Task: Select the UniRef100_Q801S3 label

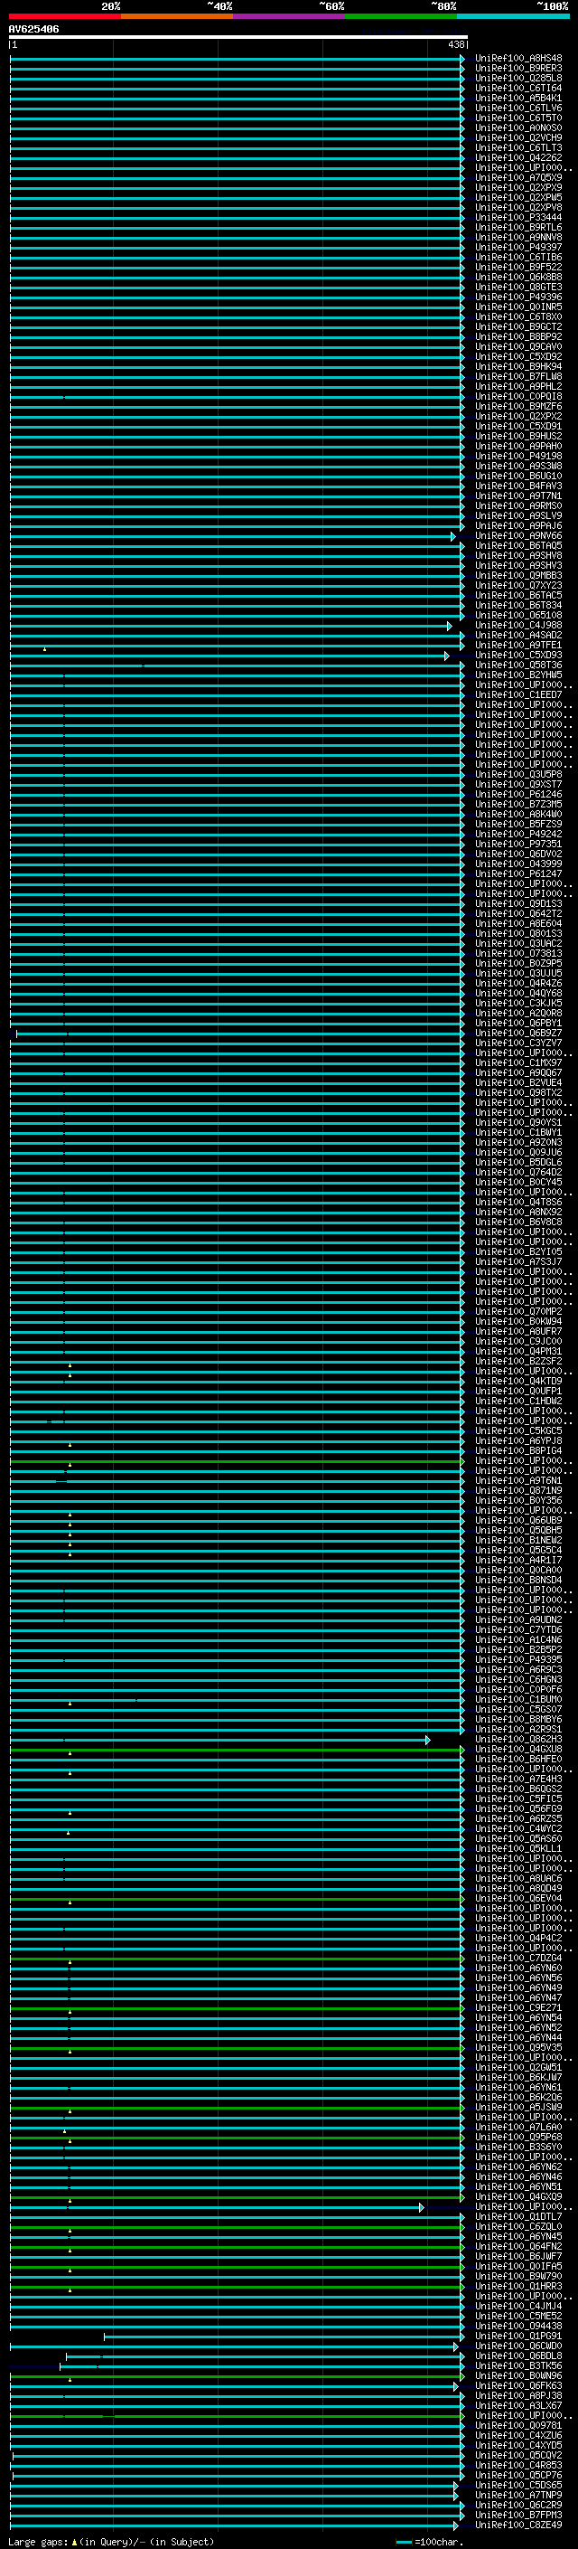Action: (x=518, y=934)
